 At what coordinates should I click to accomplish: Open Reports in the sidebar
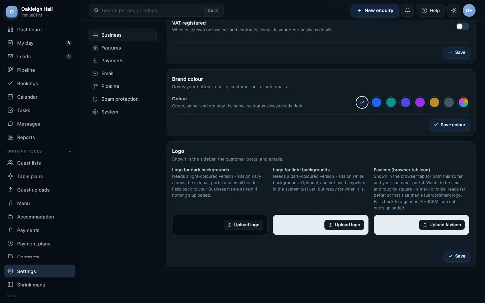(40, 137)
